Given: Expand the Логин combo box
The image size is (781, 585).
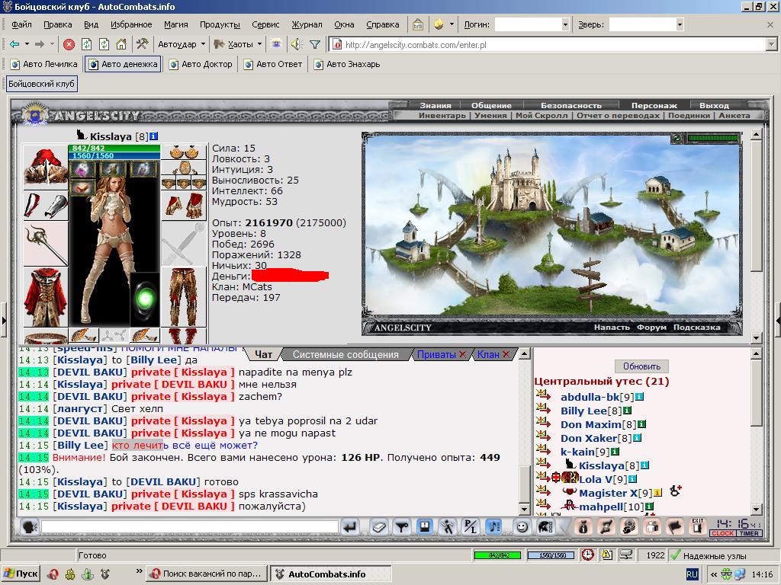Looking at the screenshot, I should tap(565, 24).
